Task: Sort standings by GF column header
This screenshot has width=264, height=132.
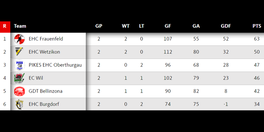Action: tap(168, 26)
